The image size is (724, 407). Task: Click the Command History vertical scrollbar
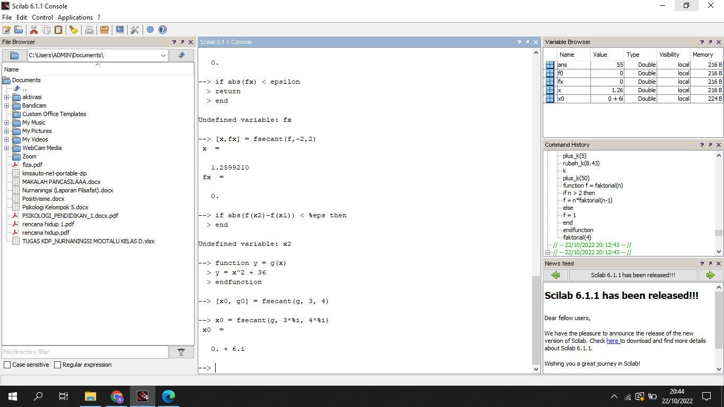pyautogui.click(x=719, y=233)
